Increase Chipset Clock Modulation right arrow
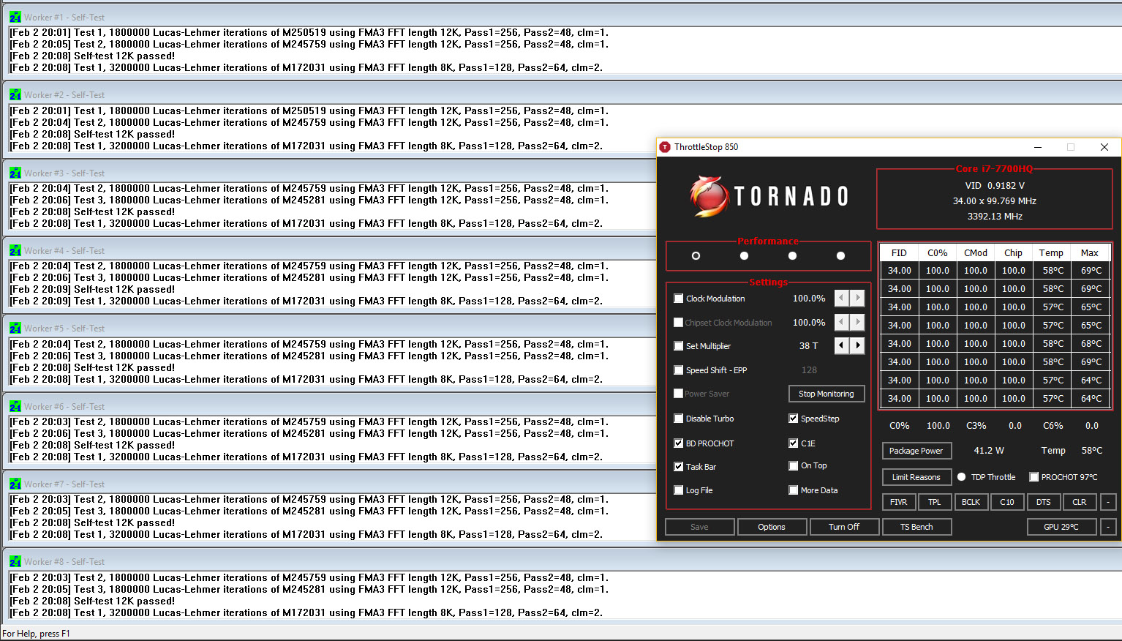The image size is (1122, 641). click(857, 322)
